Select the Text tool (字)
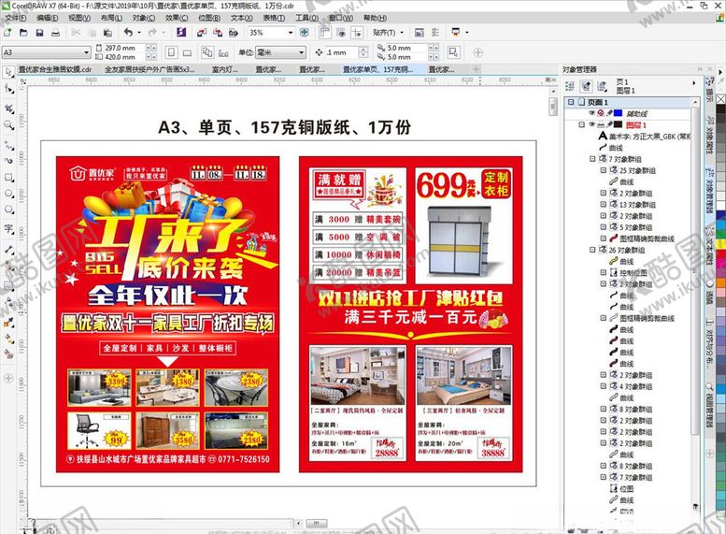Viewport: 726px width, 534px height. pos(8,229)
